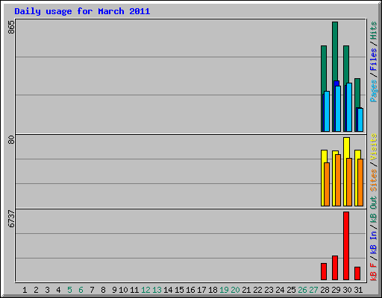The height and width of the screenshot is (298, 382).
Task: Click day 16 on the x-axis
Action: [190, 290]
